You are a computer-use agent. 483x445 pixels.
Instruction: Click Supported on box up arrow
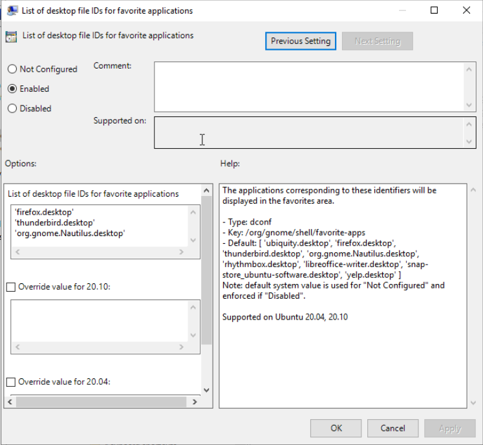pyautogui.click(x=469, y=124)
